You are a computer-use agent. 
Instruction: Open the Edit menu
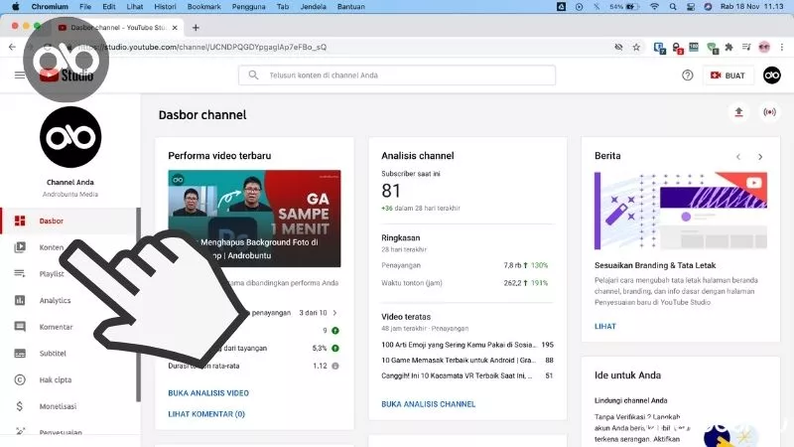tap(109, 7)
